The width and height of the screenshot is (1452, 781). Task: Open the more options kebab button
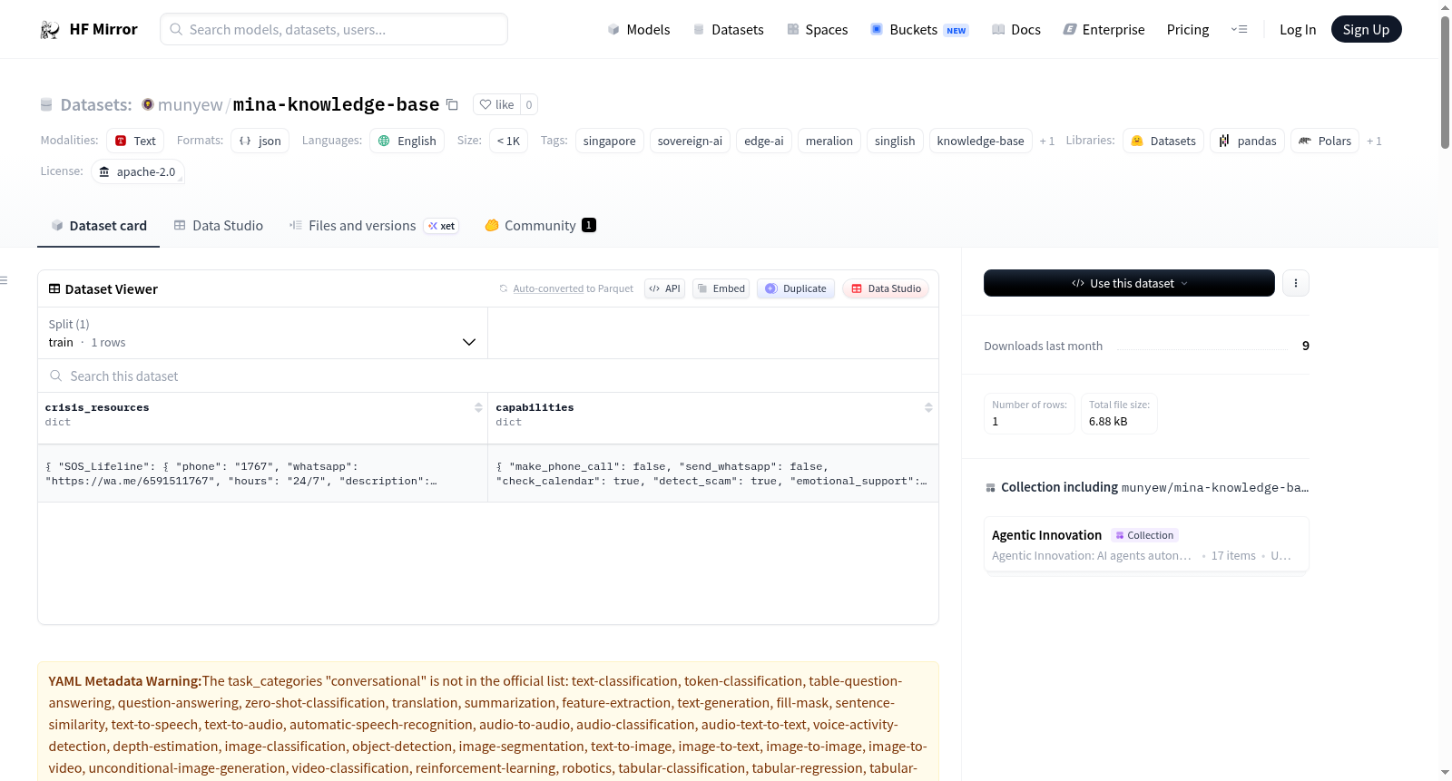click(1296, 283)
